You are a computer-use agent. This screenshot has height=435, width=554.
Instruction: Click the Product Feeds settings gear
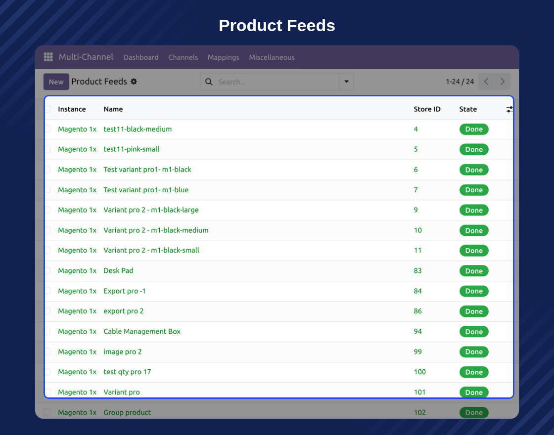134,82
